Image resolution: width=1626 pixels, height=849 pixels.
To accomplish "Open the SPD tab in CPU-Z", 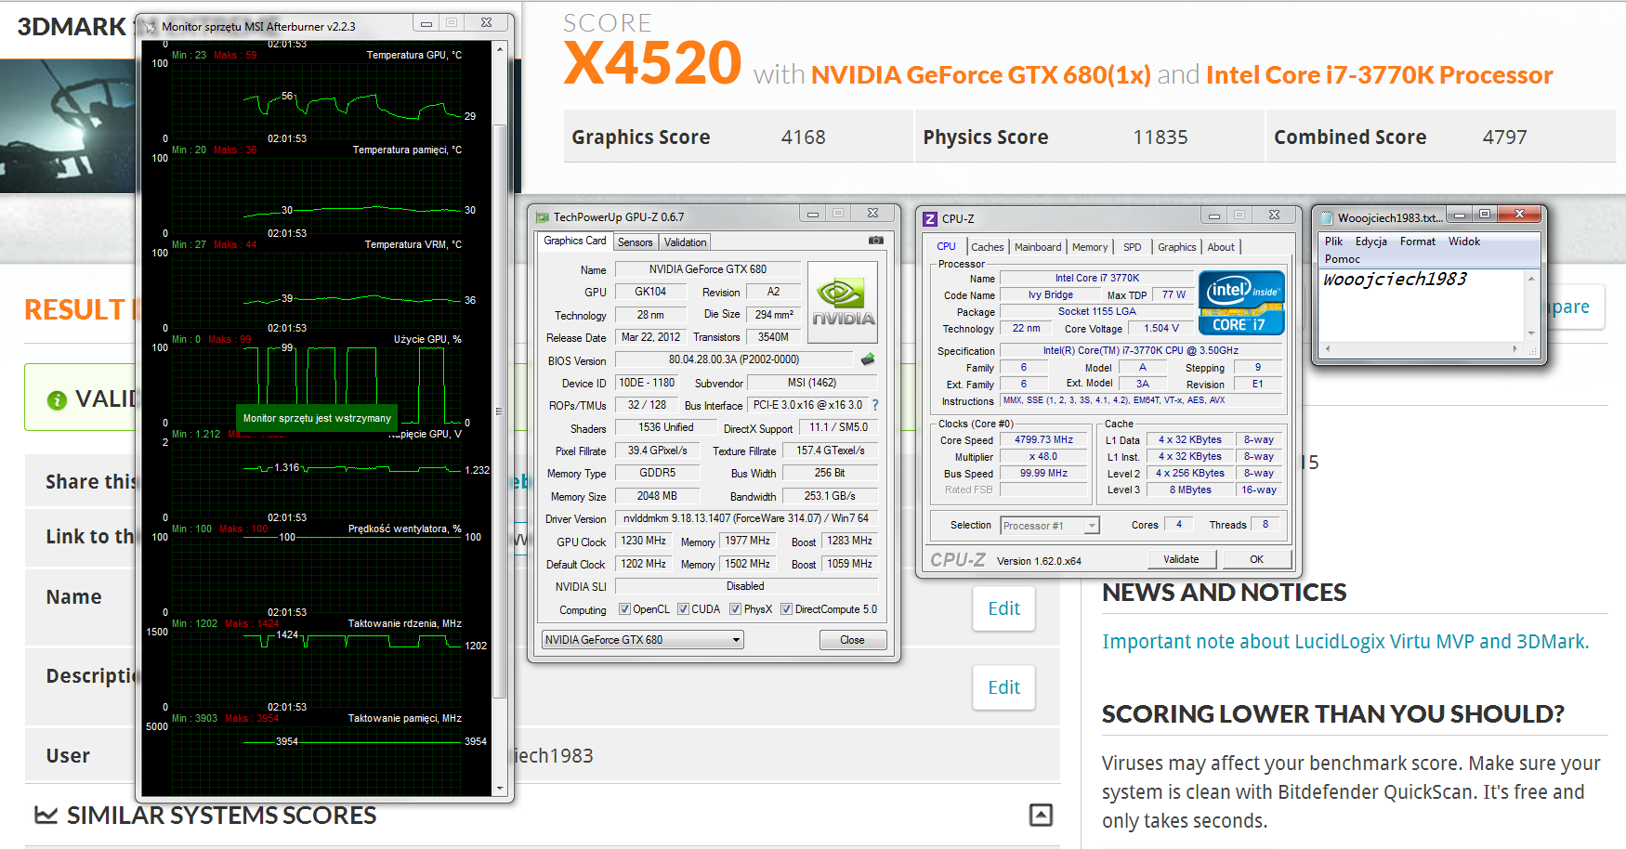I will (1132, 247).
